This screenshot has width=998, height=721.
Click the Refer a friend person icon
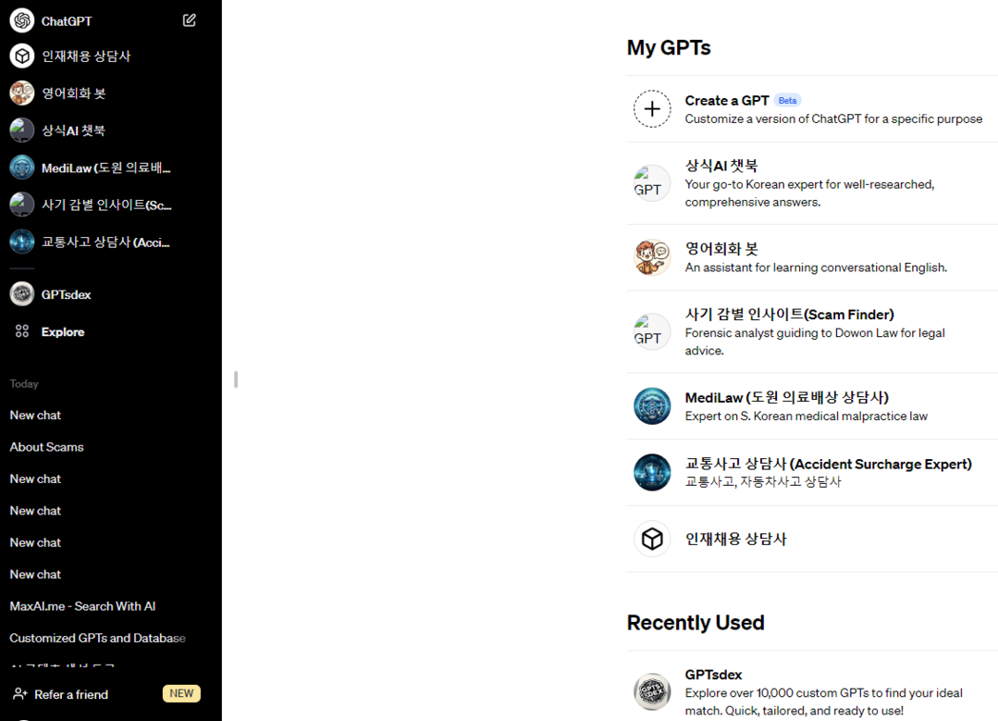(x=20, y=693)
